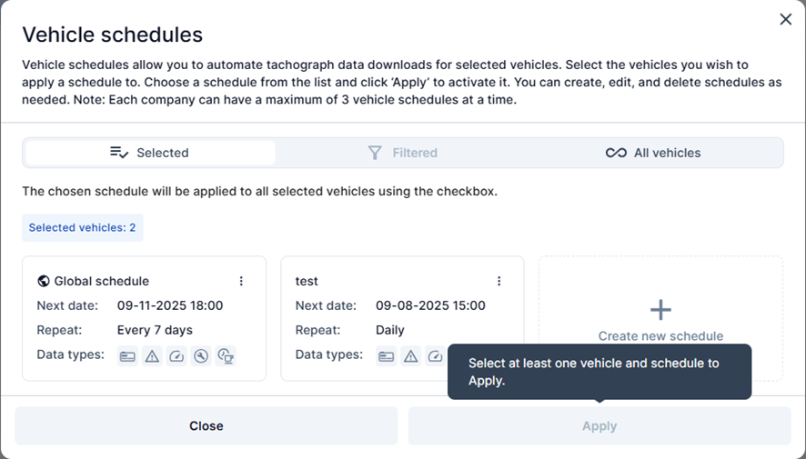Open the test schedule three-dot menu
Screen dimensions: 806x459
[499, 282]
